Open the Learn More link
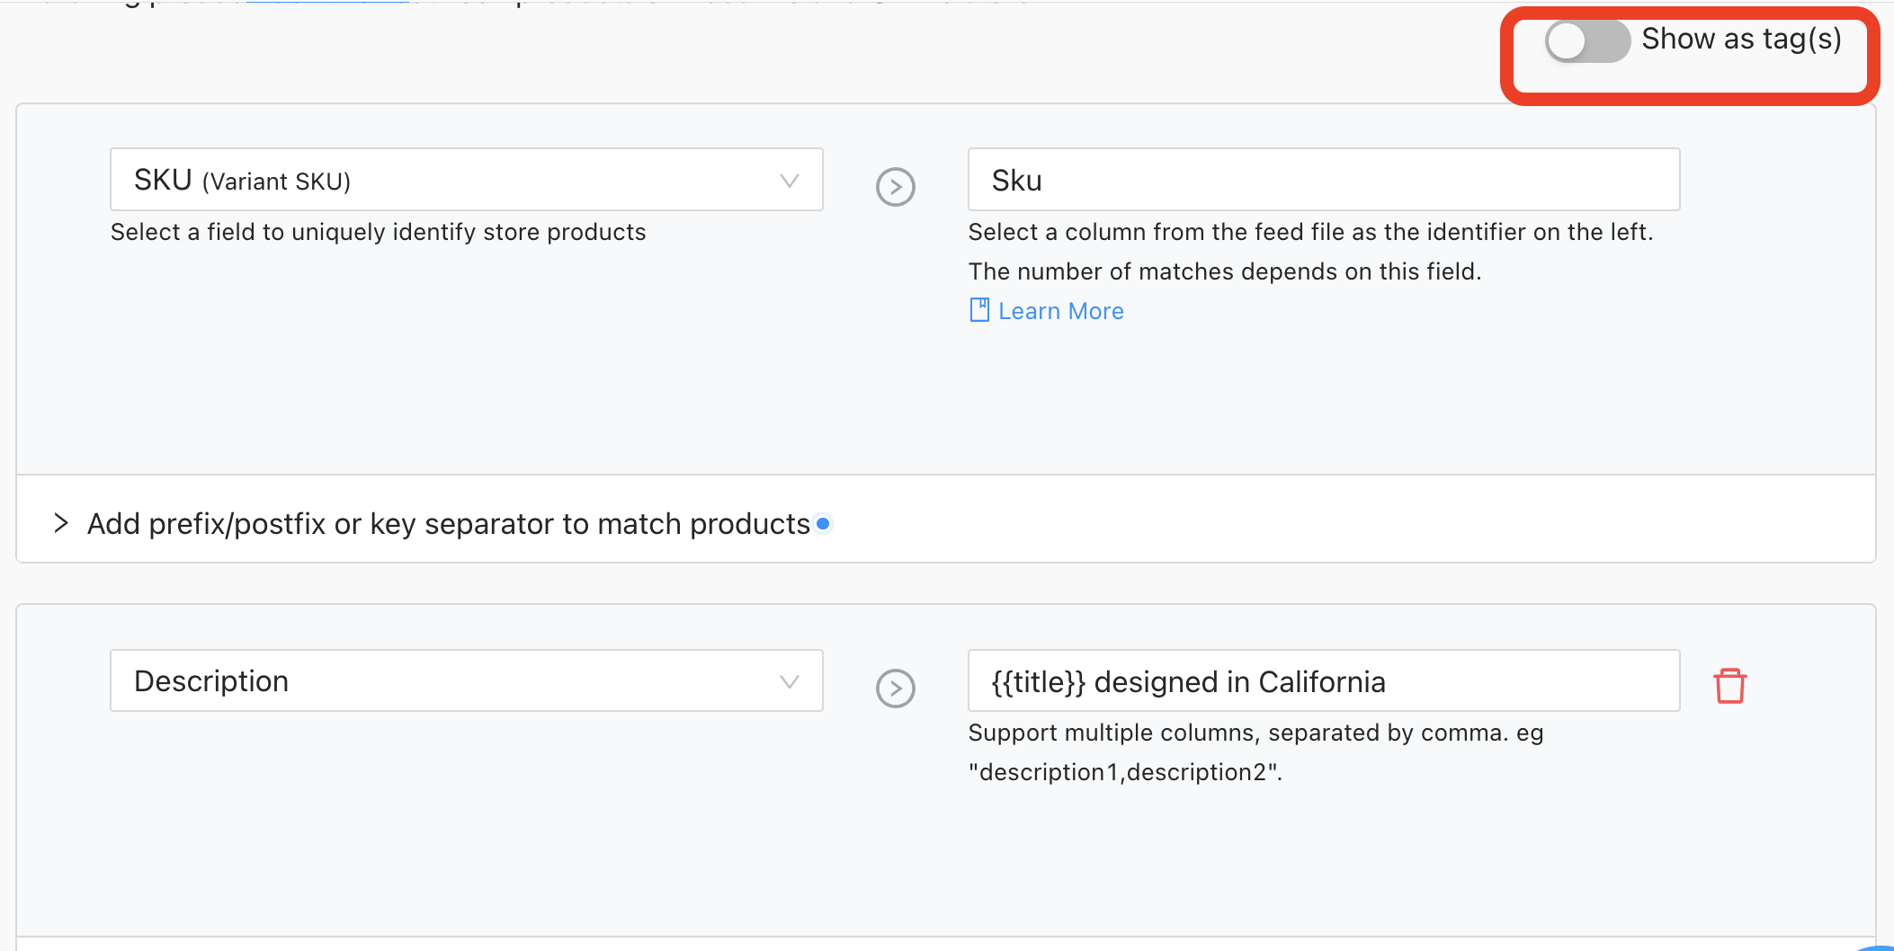The image size is (1894, 951). coord(1060,311)
